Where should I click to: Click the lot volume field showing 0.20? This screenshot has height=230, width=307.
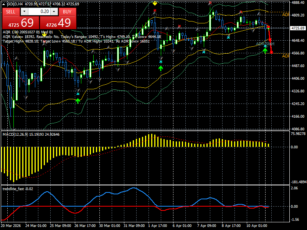click(x=40, y=11)
